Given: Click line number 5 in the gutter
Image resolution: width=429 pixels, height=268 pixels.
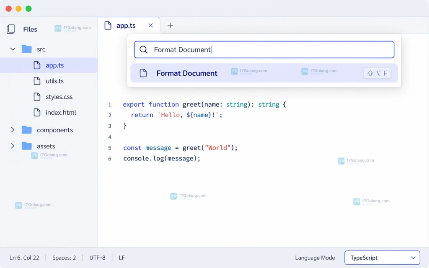Looking at the screenshot, I should (x=110, y=148).
